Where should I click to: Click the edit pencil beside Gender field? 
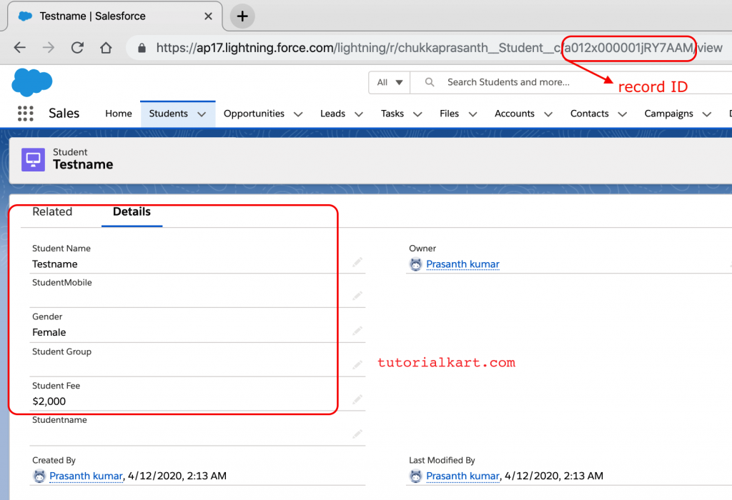[x=357, y=331]
